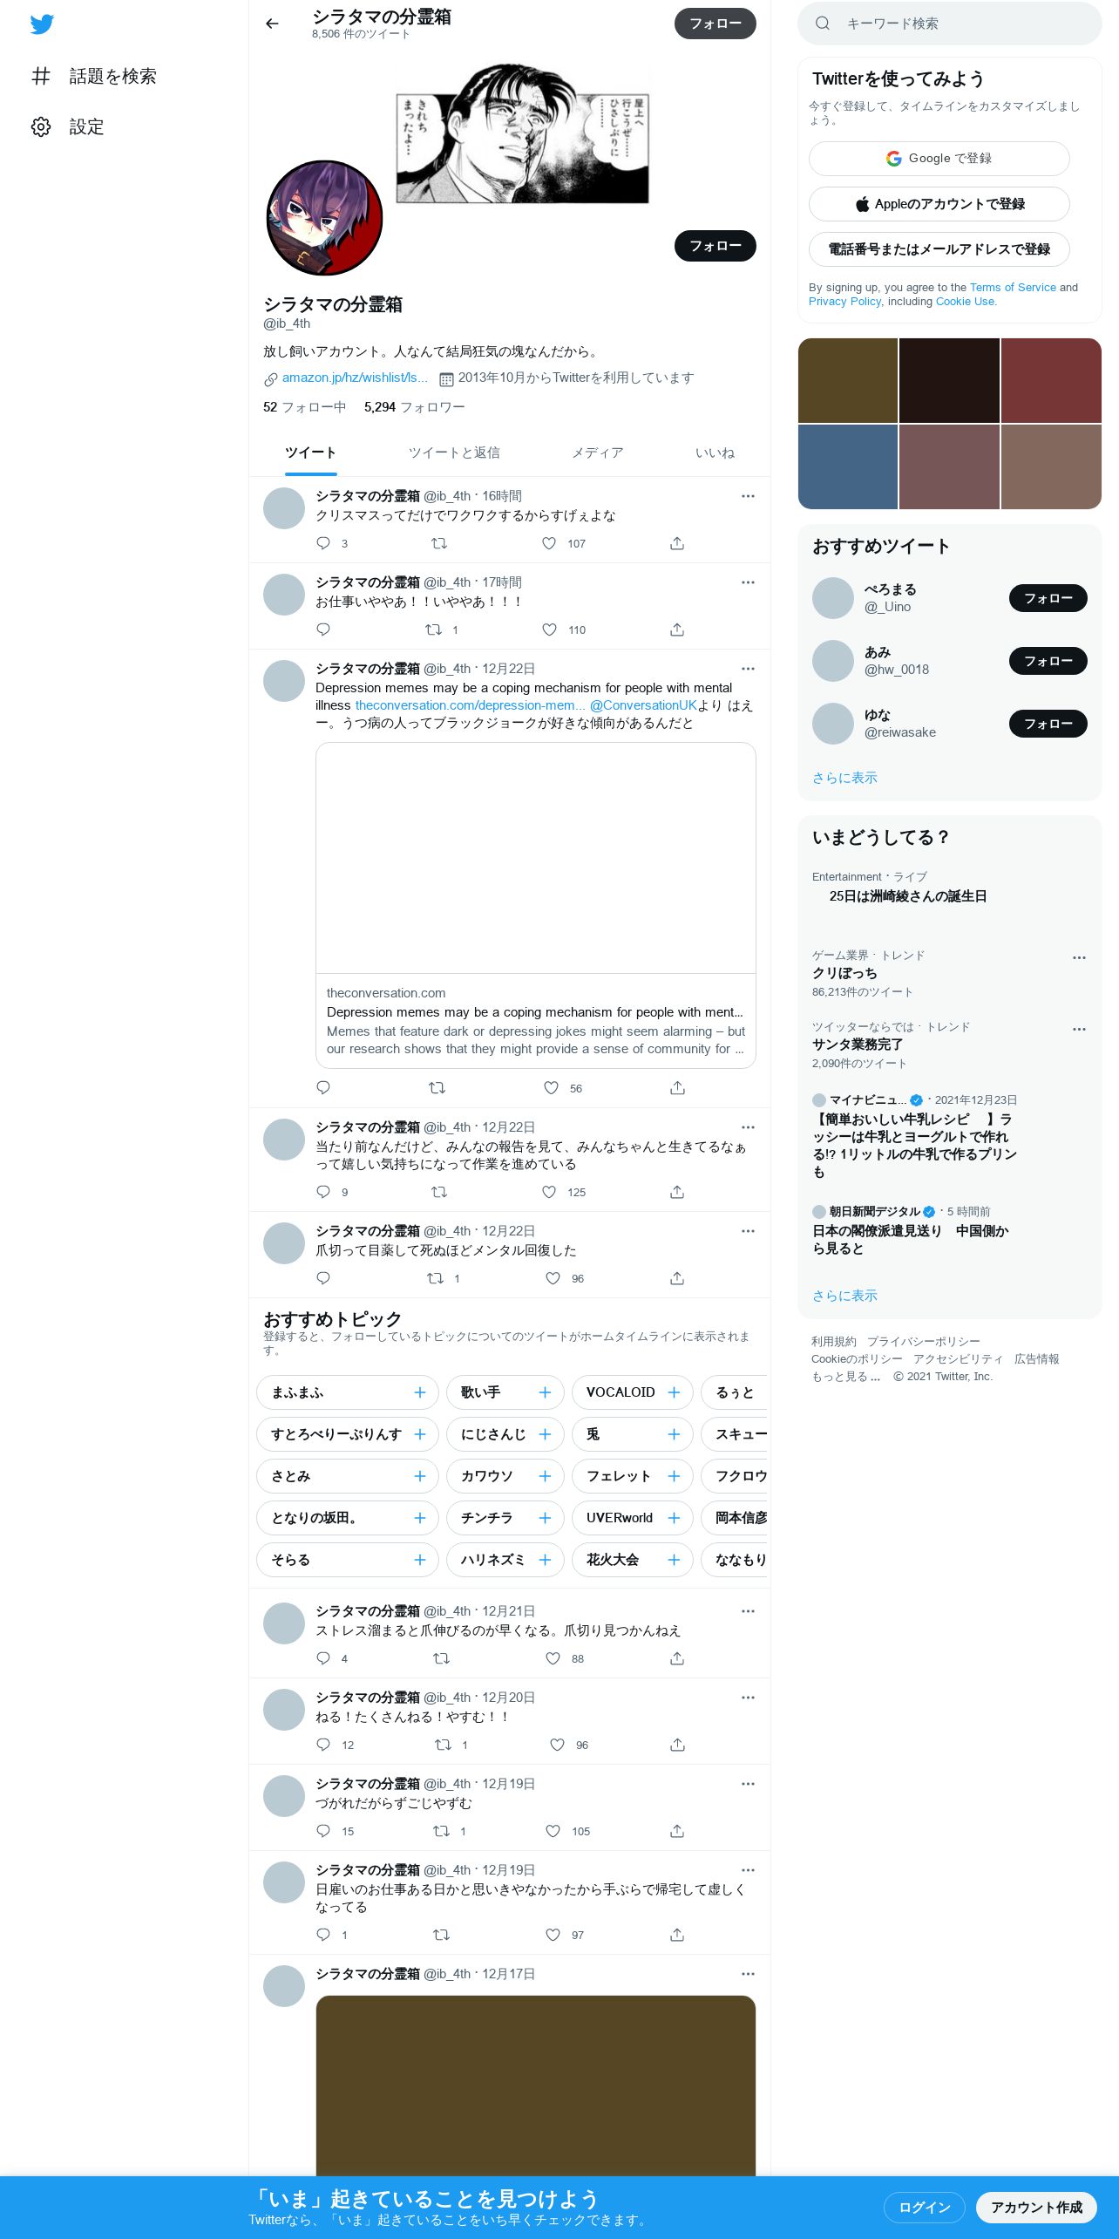Open the theconversation.com article card
The width and height of the screenshot is (1119, 2239).
coord(536,905)
